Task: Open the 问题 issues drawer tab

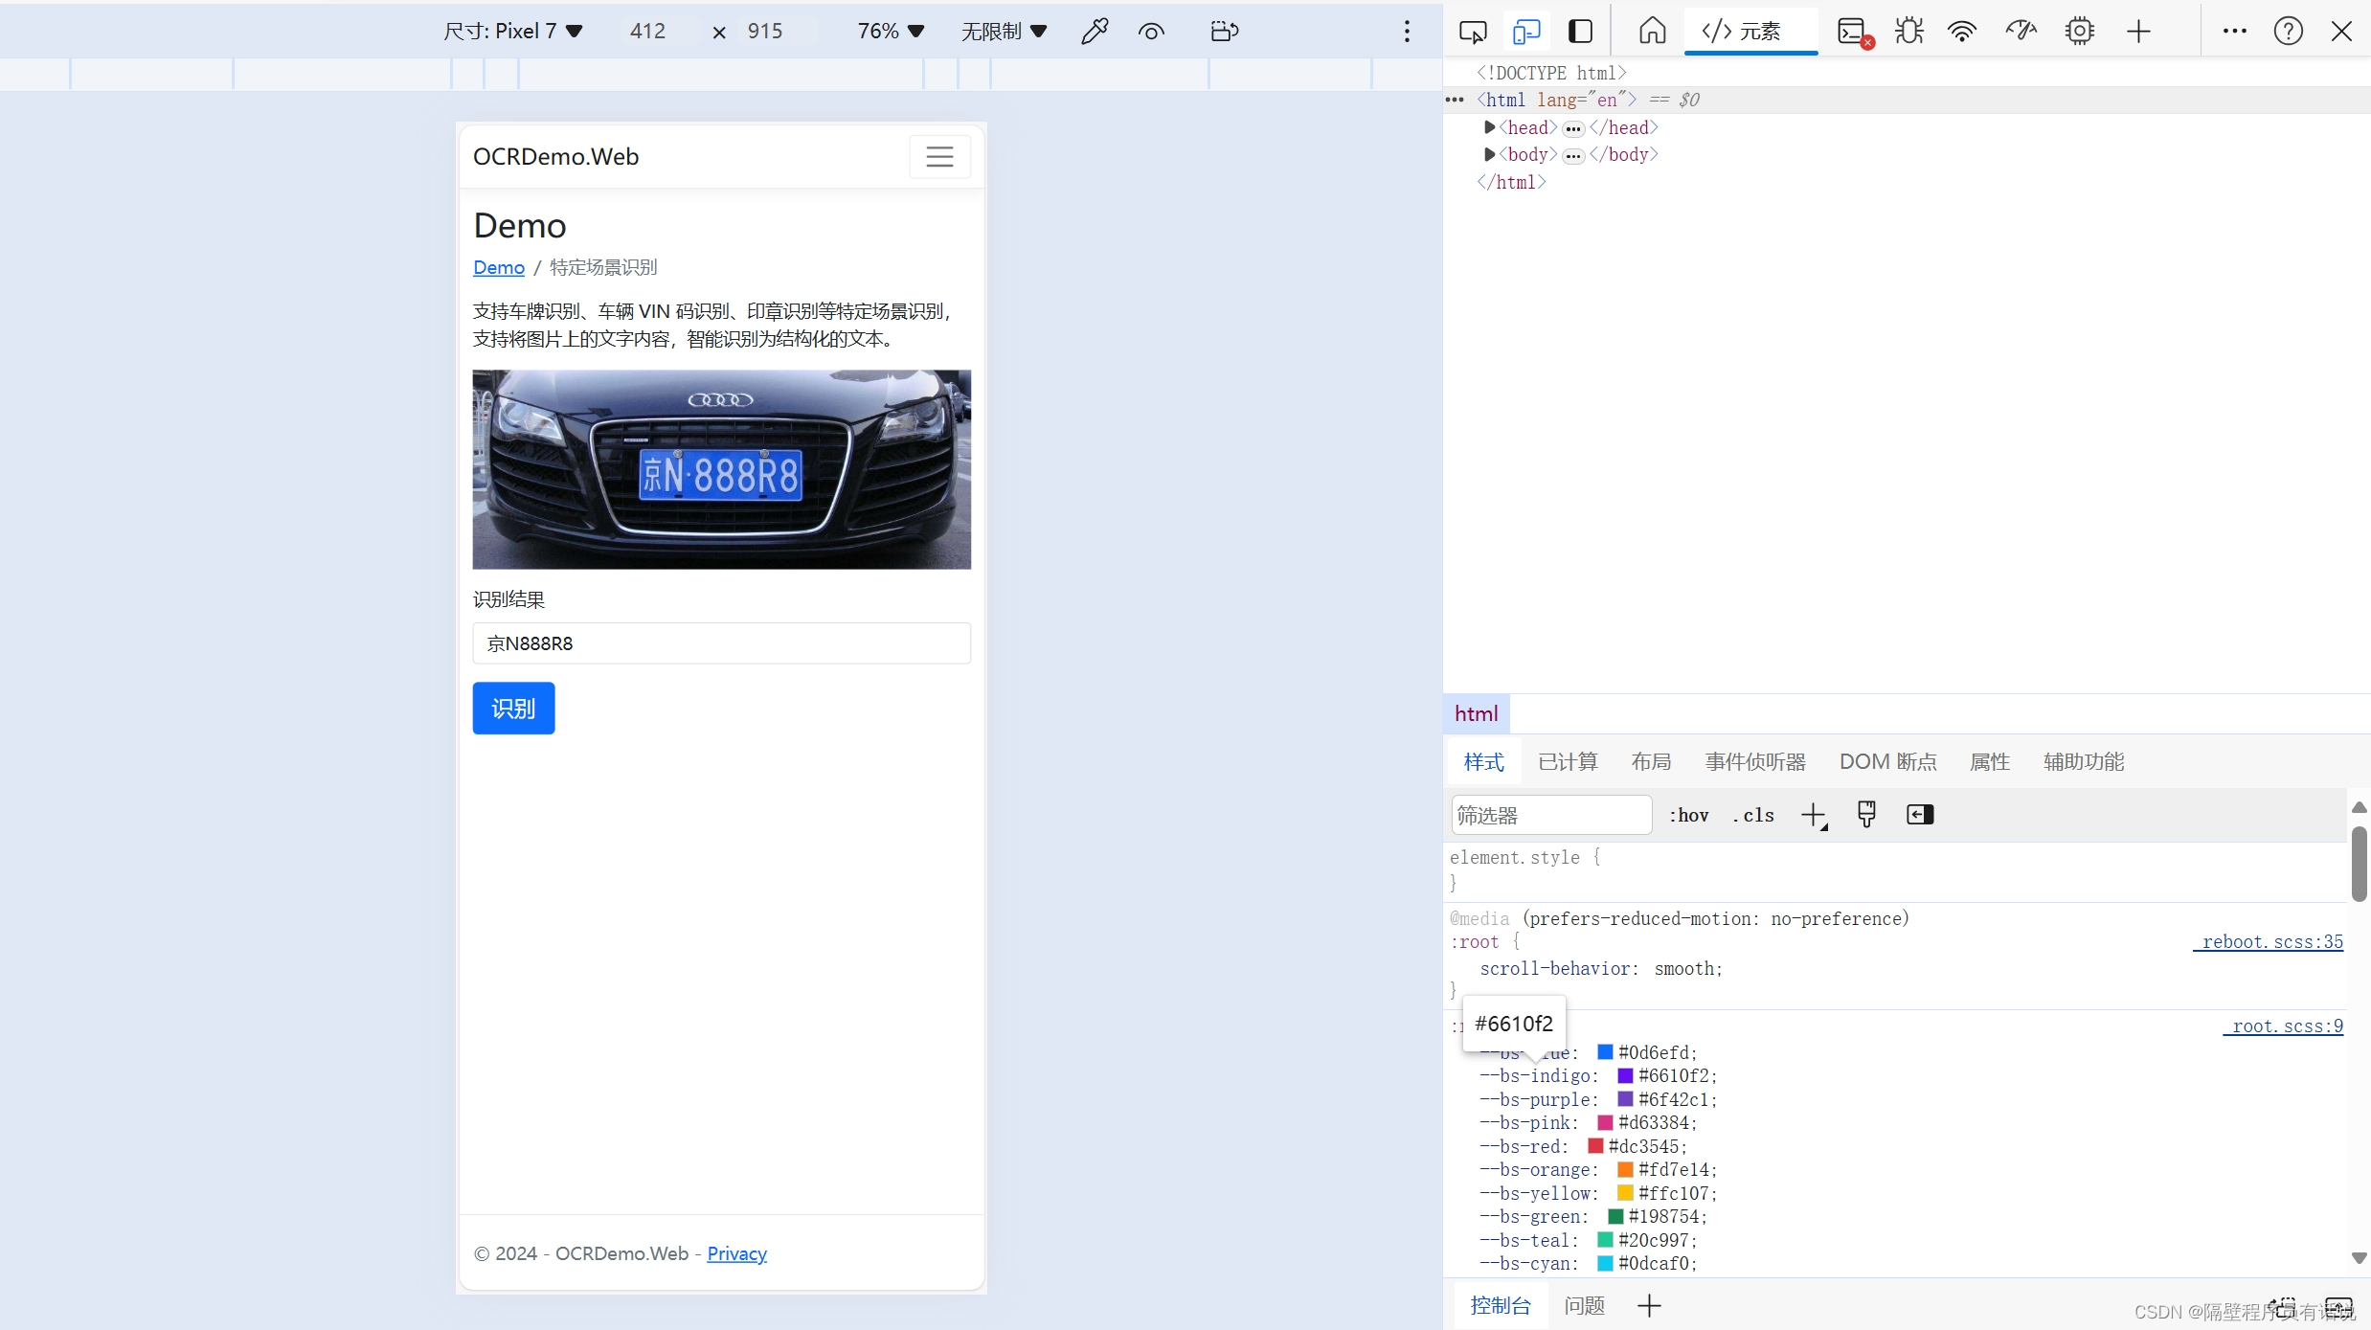Action: click(1585, 1305)
